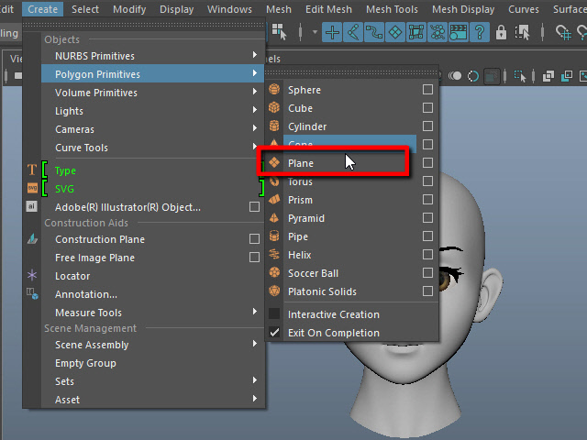The image size is (587, 440).
Task: Click the lock selection padlock icon
Action: pos(501,33)
